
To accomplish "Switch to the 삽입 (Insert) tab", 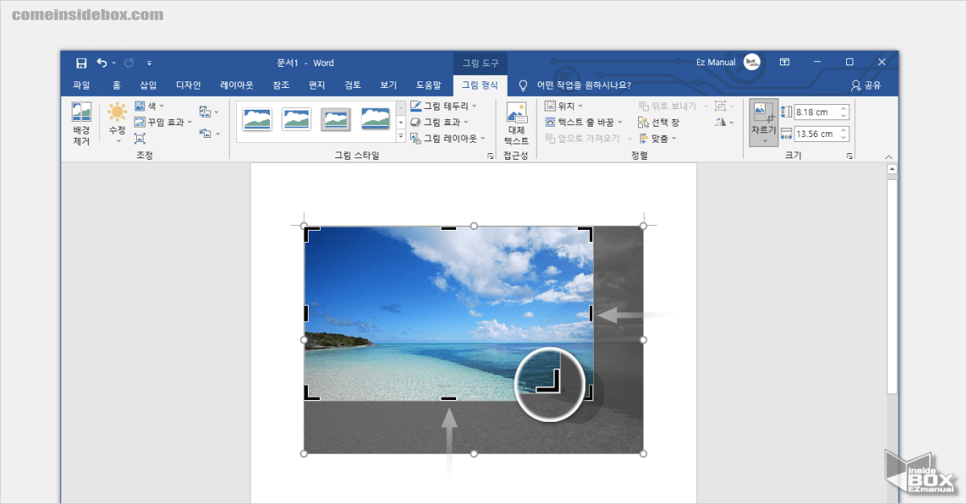I will [x=148, y=85].
